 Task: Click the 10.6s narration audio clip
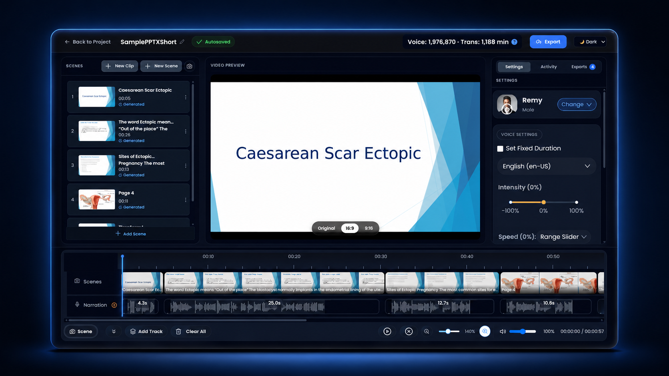(545, 306)
